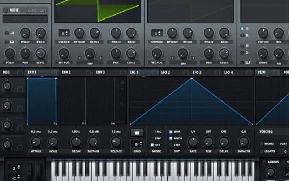Click the Direct Out button
The height and width of the screenshot is (181, 289).
(x=36, y=10)
